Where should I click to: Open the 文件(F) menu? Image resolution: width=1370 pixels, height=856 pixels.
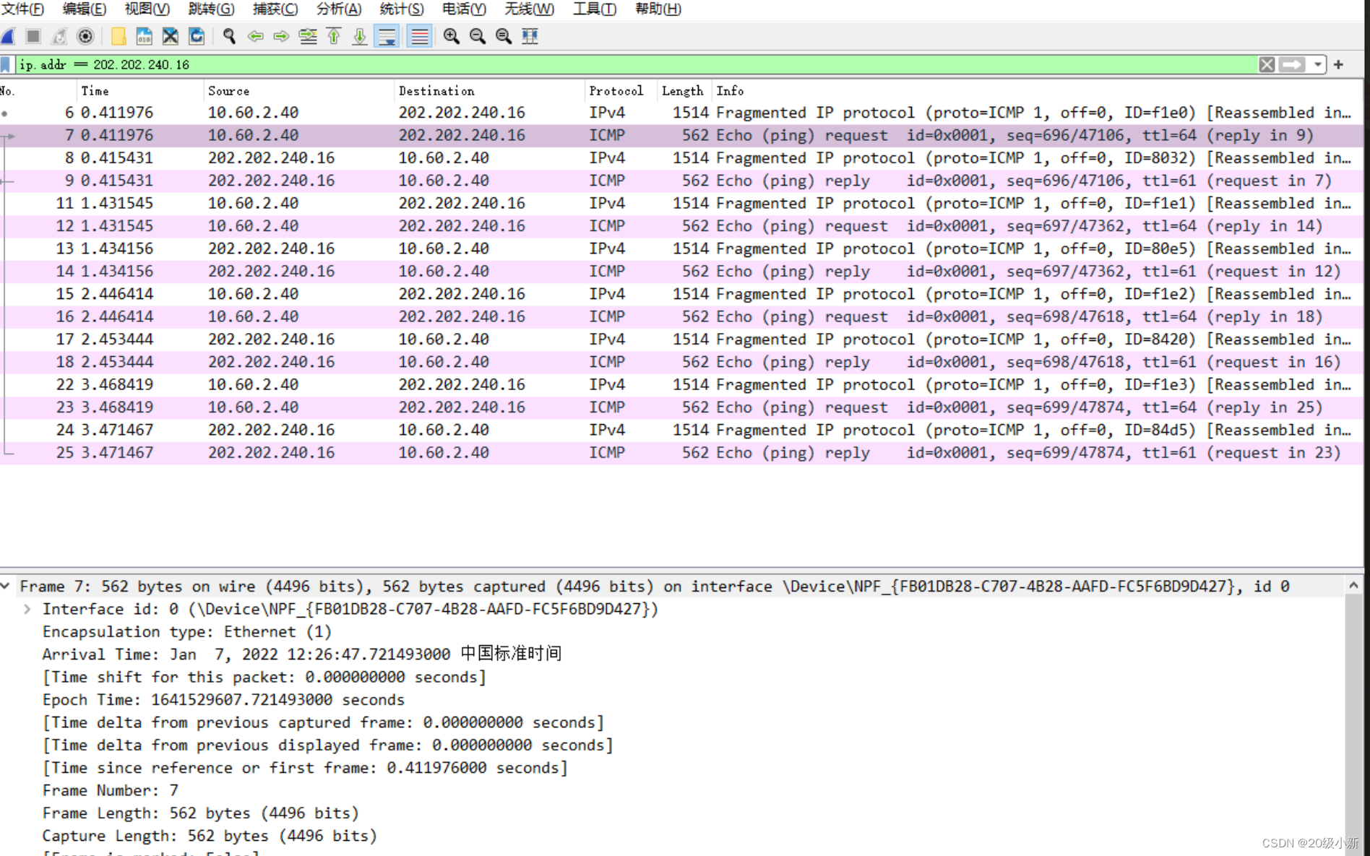[x=22, y=9]
